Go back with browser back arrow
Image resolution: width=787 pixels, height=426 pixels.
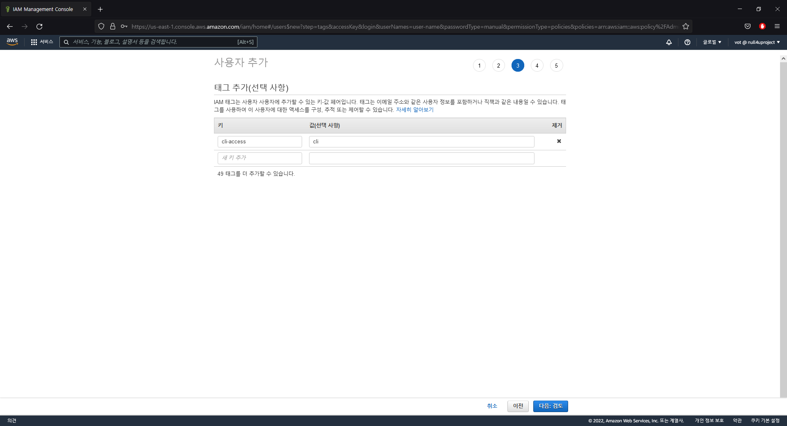(x=10, y=27)
